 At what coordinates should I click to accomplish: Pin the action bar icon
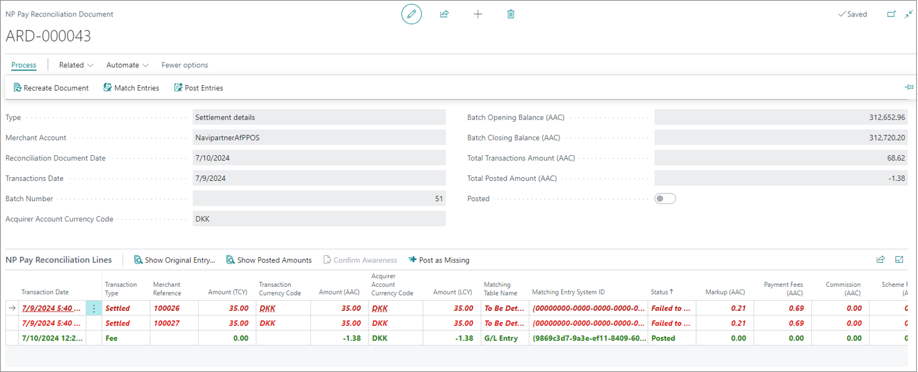(x=909, y=88)
